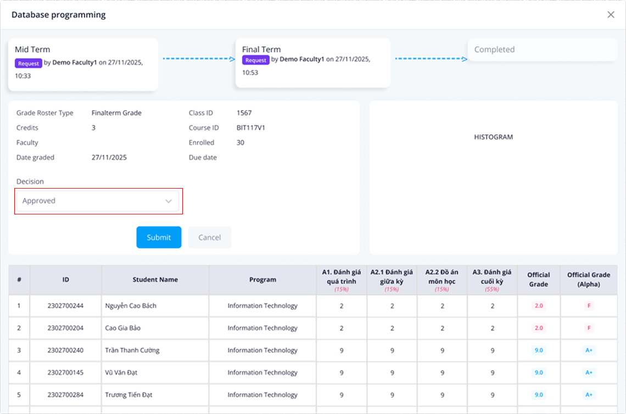
Task: Click the 9.0 official grade for Vũ Văn Đạt
Action: (538, 373)
